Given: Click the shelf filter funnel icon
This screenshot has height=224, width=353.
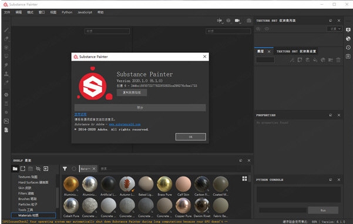Looking at the screenshot, I should point(65,169).
